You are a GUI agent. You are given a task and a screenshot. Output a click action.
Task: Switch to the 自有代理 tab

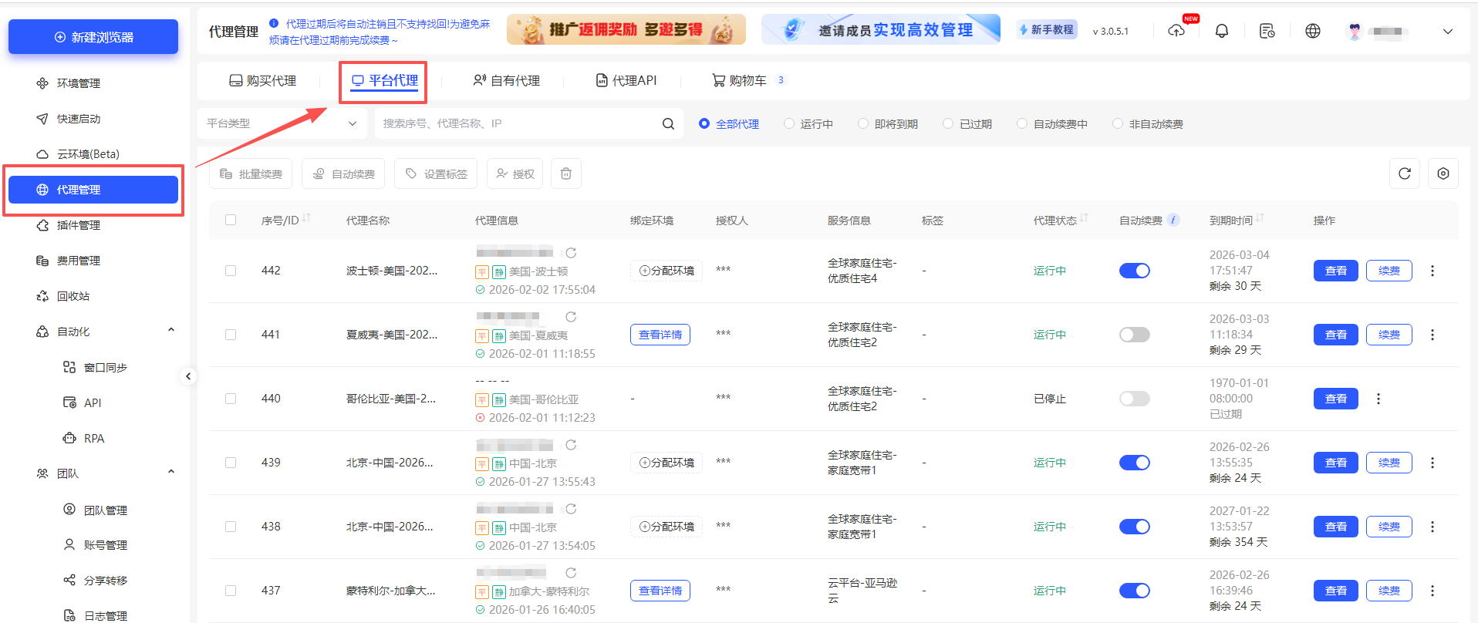[x=507, y=80]
